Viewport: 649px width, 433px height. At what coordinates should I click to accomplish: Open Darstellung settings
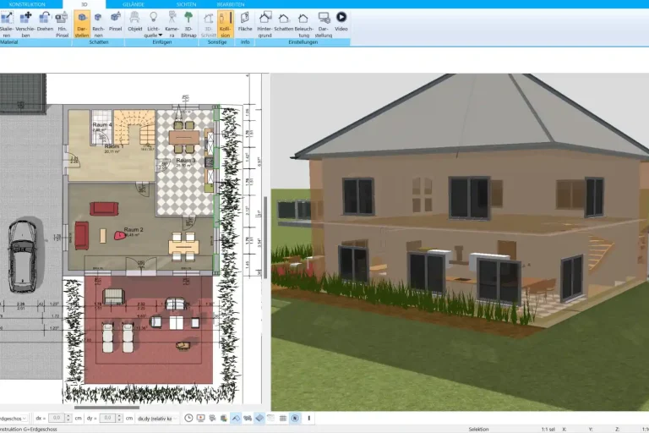pos(324,25)
